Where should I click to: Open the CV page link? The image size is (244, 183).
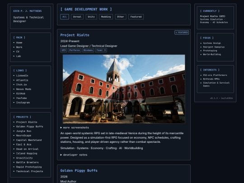coord(18,52)
